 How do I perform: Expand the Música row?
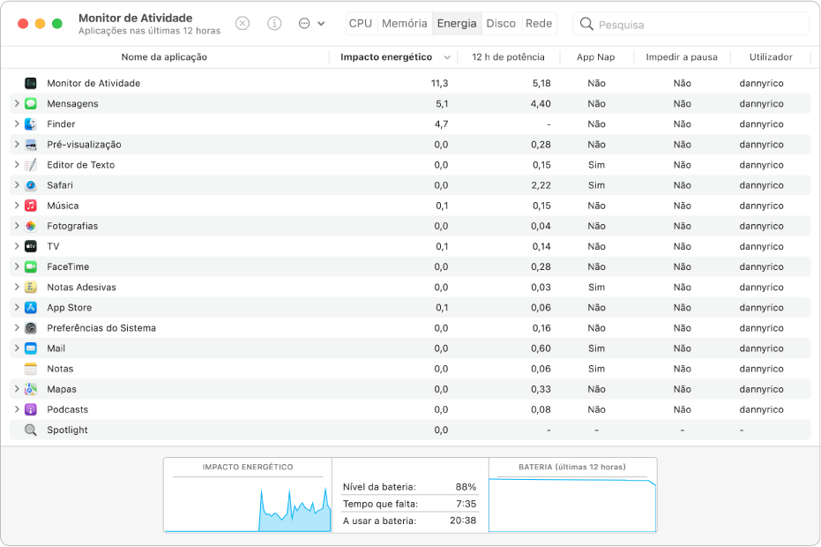tap(17, 206)
